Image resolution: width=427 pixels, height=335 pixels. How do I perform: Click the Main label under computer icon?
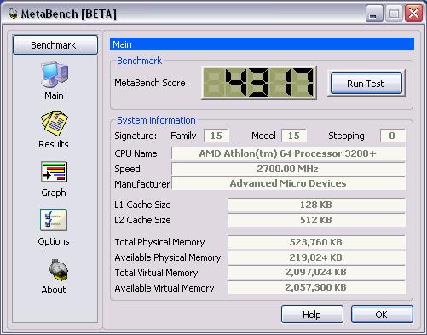[54, 95]
